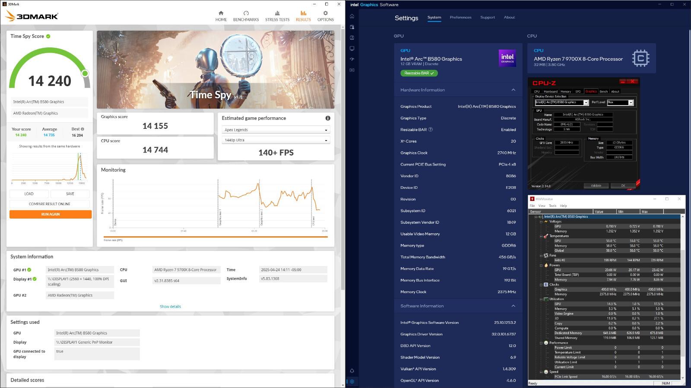
Task: Click the Show details link
Action: click(170, 307)
